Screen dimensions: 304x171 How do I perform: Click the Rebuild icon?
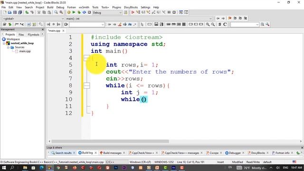pyautogui.click(x=84, y=12)
